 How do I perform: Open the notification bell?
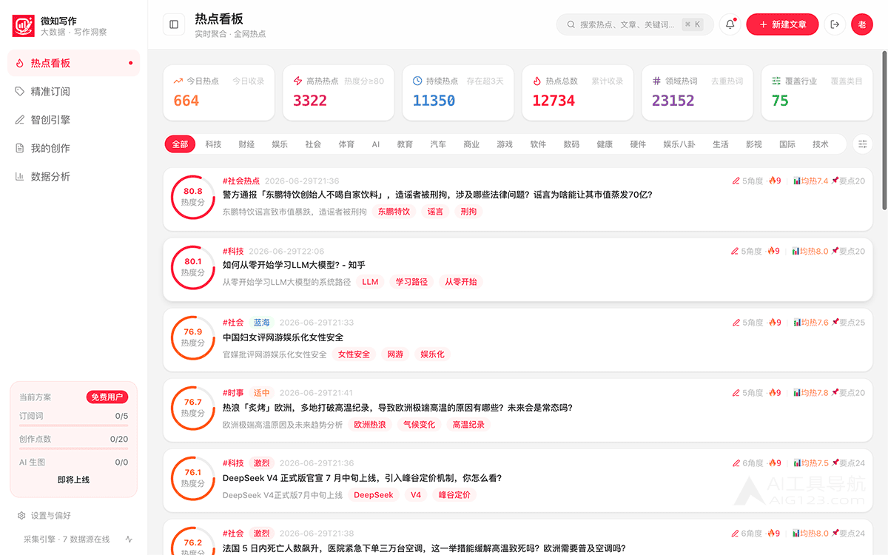click(x=730, y=24)
